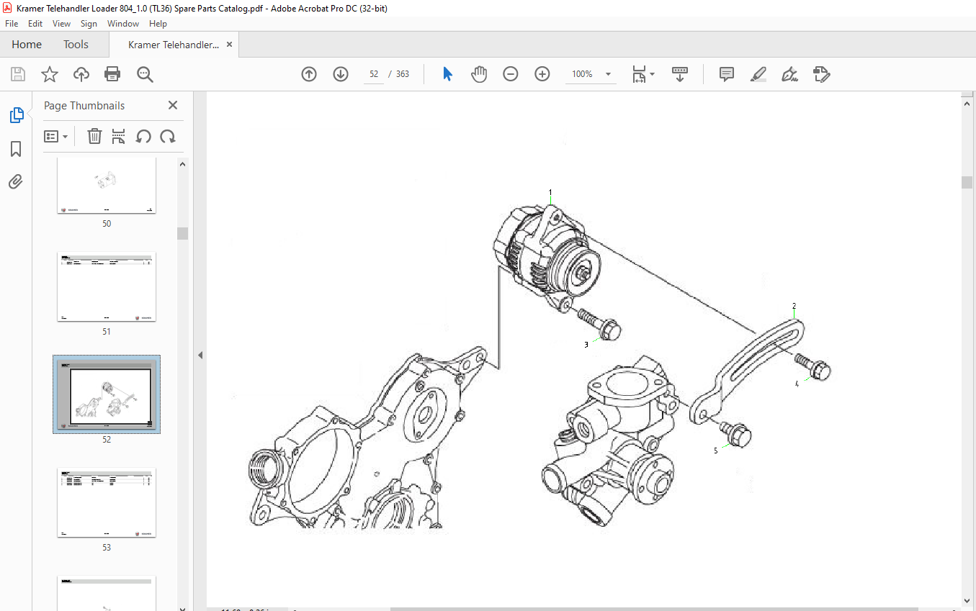
Task: Delete selected page thumbnails
Action: (x=94, y=136)
